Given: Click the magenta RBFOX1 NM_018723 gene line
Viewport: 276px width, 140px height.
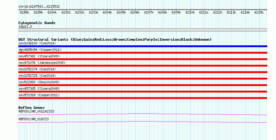Looking at the screenshot, I should click(x=143, y=122).
